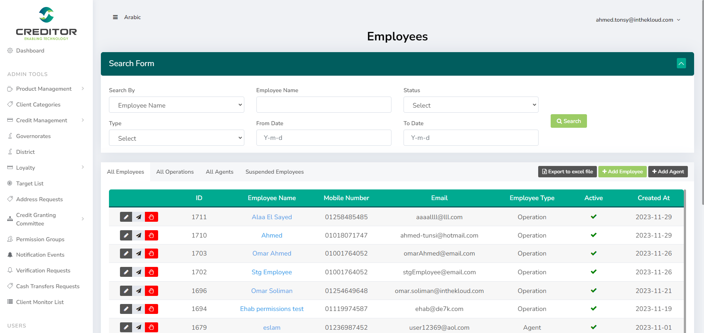
Task: Click the green Search button
Action: pyautogui.click(x=568, y=121)
